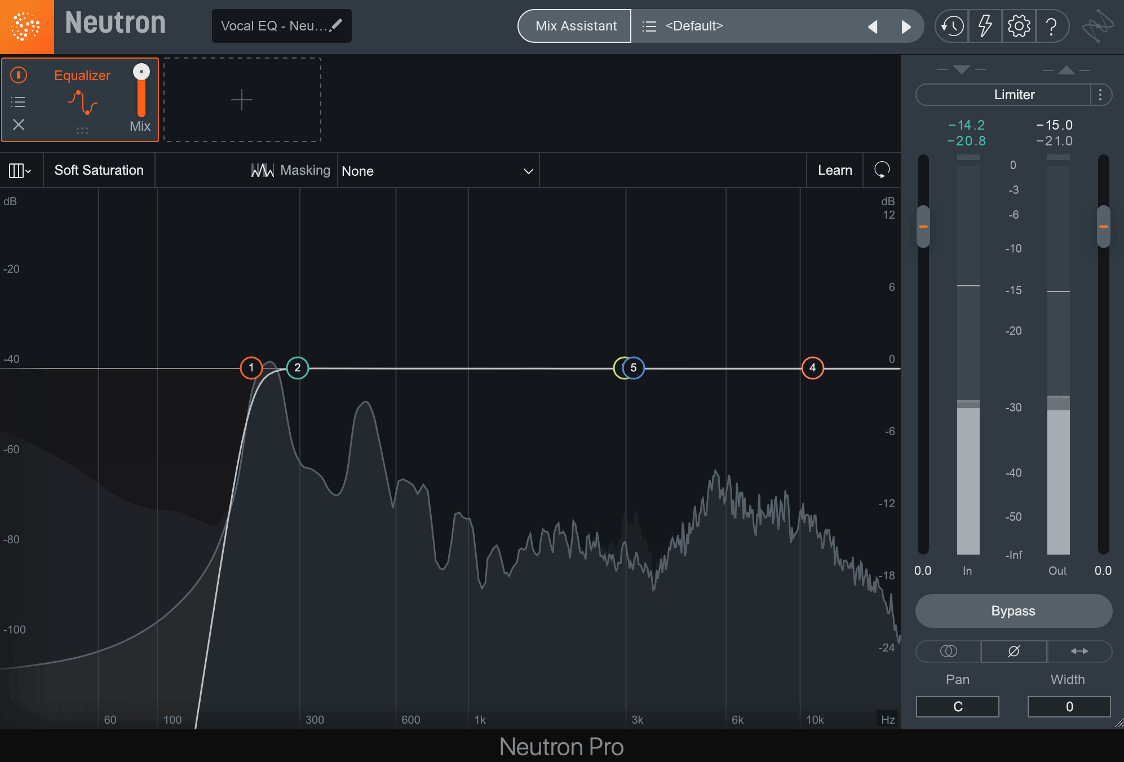
Task: Click the resize grip at the corner
Action: (1119, 723)
